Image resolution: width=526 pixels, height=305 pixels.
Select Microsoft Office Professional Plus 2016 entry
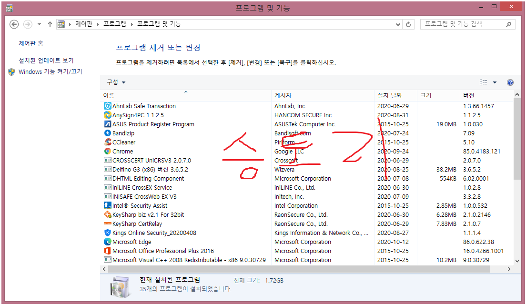pos(163,251)
